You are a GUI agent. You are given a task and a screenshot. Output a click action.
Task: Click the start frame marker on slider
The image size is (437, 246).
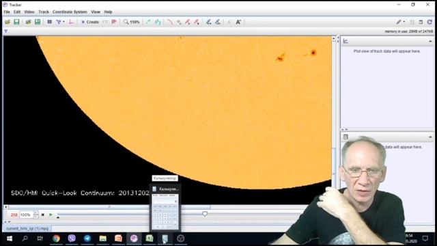57,217
